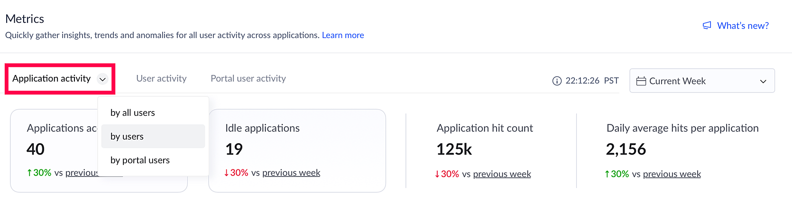This screenshot has width=792, height=204.
Task: Open the What's new link
Action: click(x=743, y=26)
